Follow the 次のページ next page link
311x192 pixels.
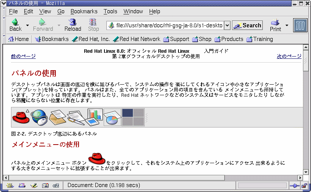pyautogui.click(x=289, y=56)
